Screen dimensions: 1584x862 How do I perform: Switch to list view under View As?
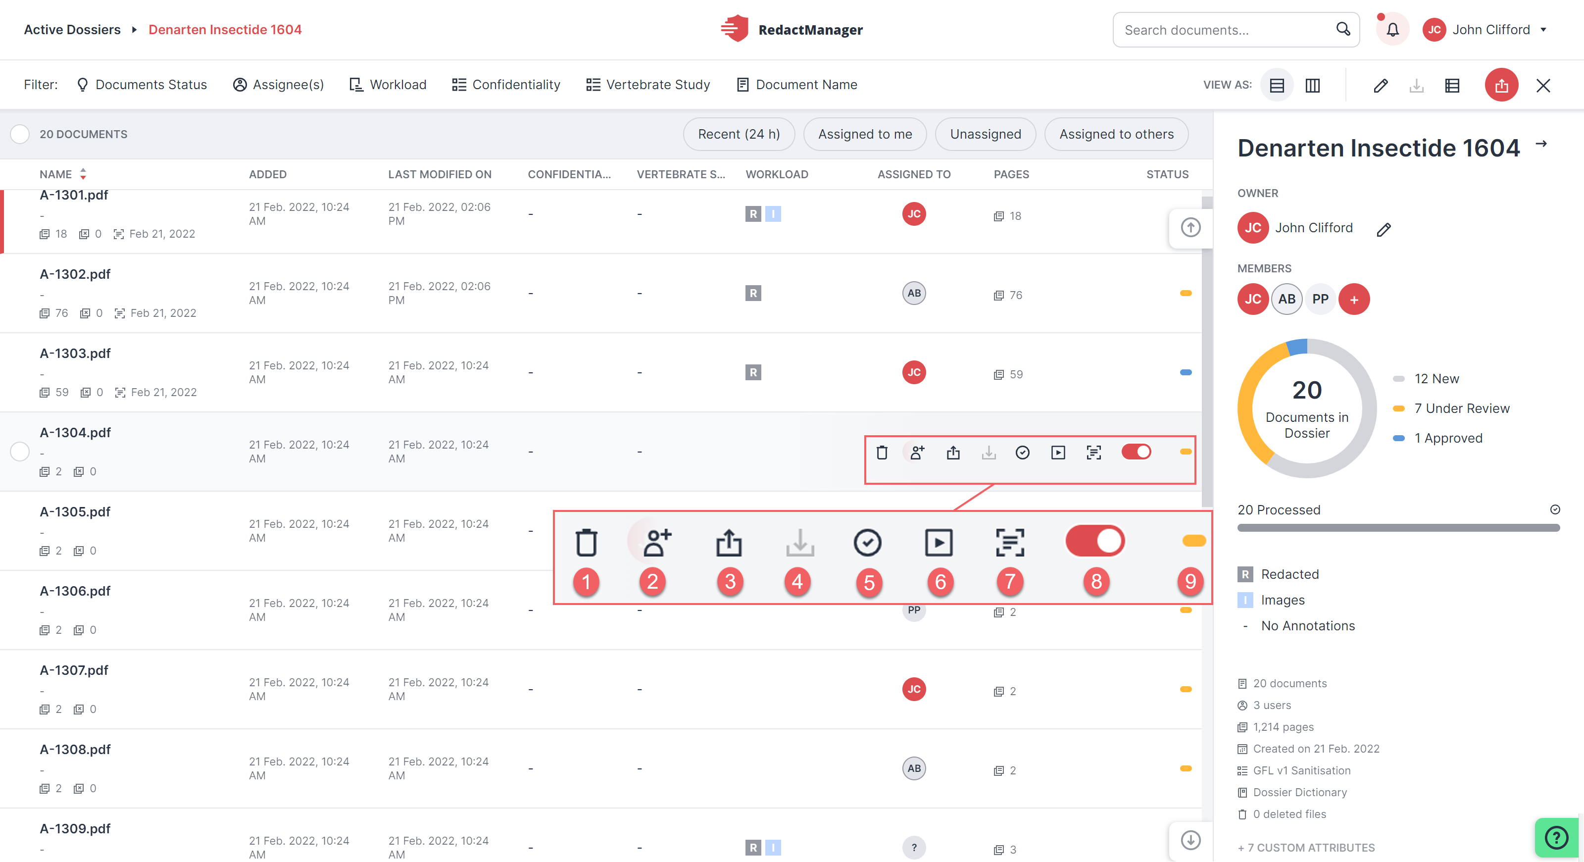[1277, 86]
